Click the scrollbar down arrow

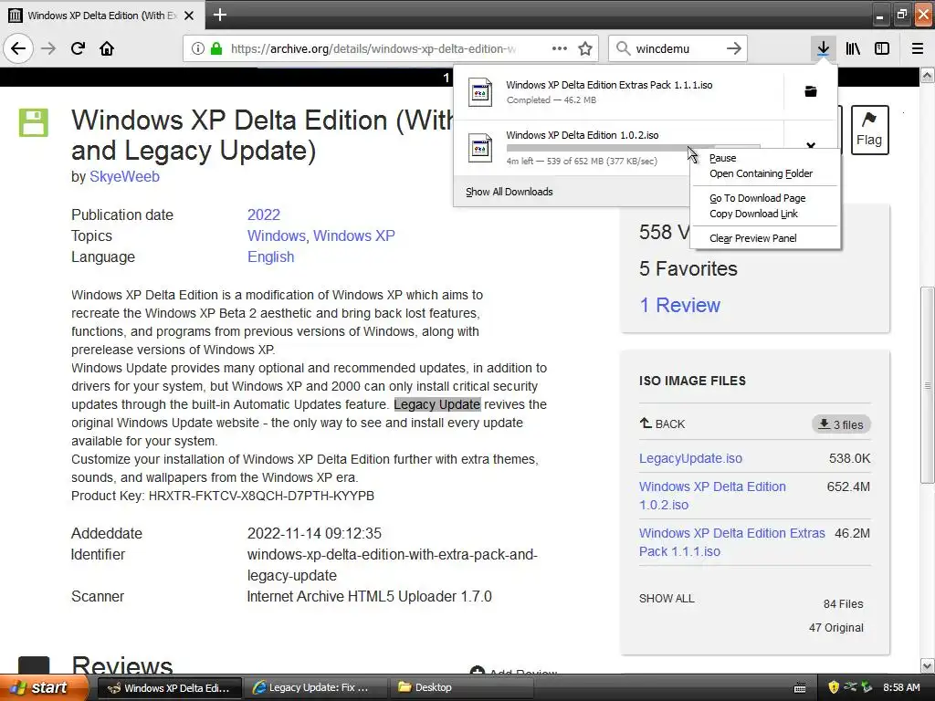[x=928, y=665]
